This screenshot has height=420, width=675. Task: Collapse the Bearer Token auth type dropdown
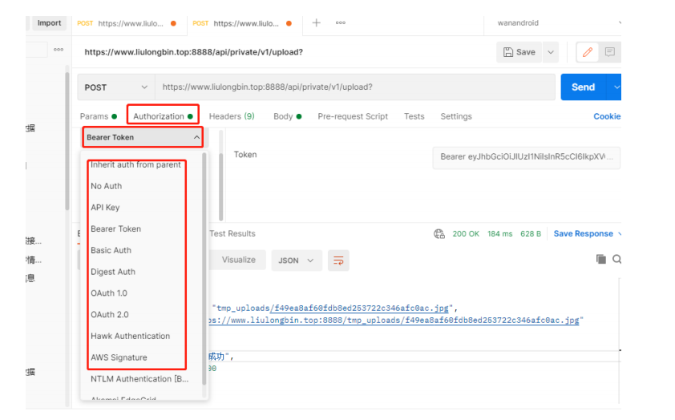click(x=143, y=137)
